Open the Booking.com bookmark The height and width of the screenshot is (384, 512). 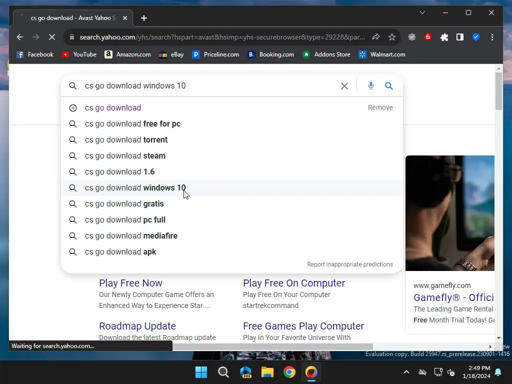tap(270, 54)
